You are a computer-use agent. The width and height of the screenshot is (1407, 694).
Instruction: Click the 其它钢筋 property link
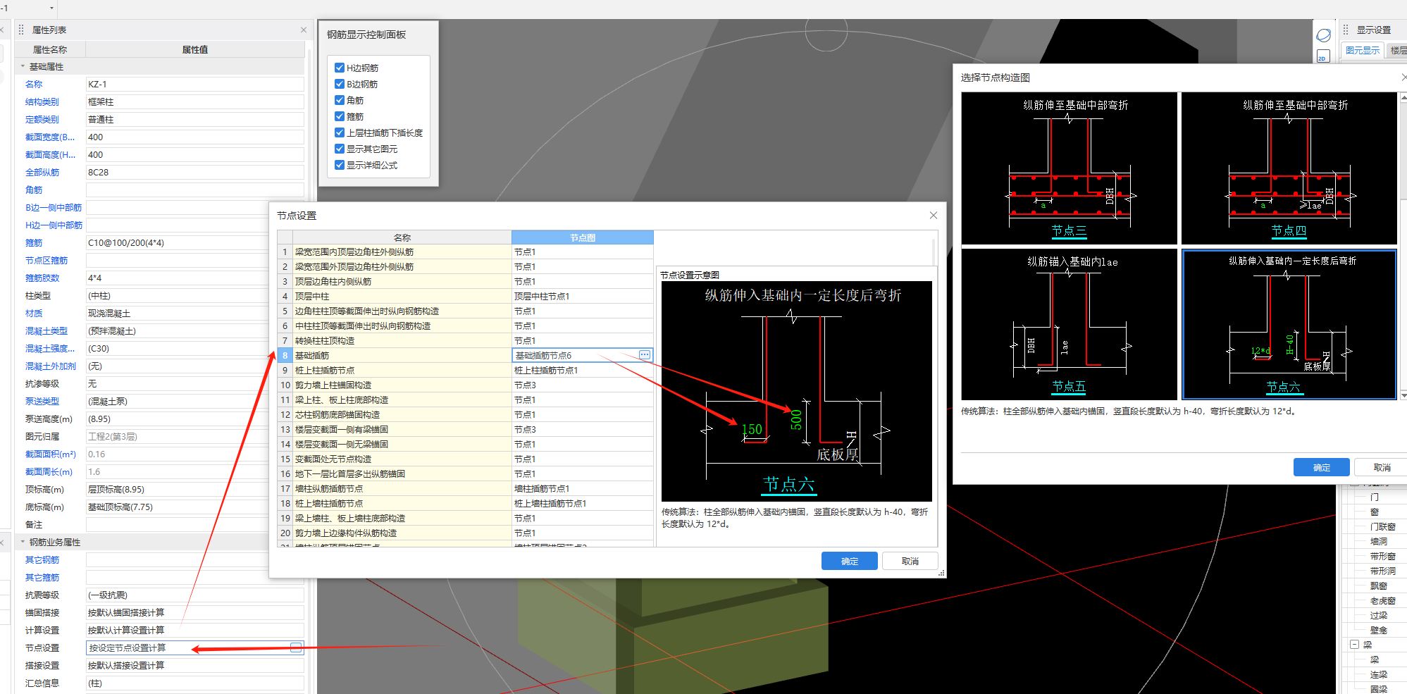pyautogui.click(x=42, y=559)
